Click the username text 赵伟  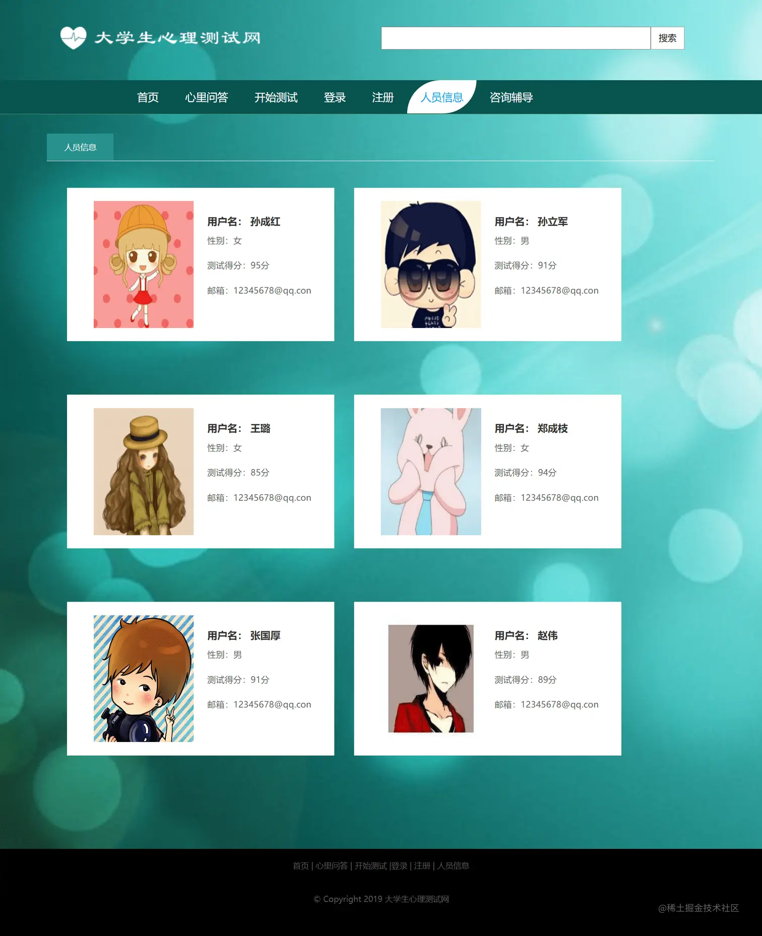point(547,636)
